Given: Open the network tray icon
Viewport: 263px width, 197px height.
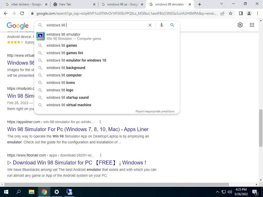Looking at the screenshot, I should coord(224,192).
